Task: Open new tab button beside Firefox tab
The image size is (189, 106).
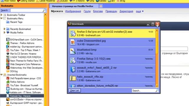Action: coord(101,6)
